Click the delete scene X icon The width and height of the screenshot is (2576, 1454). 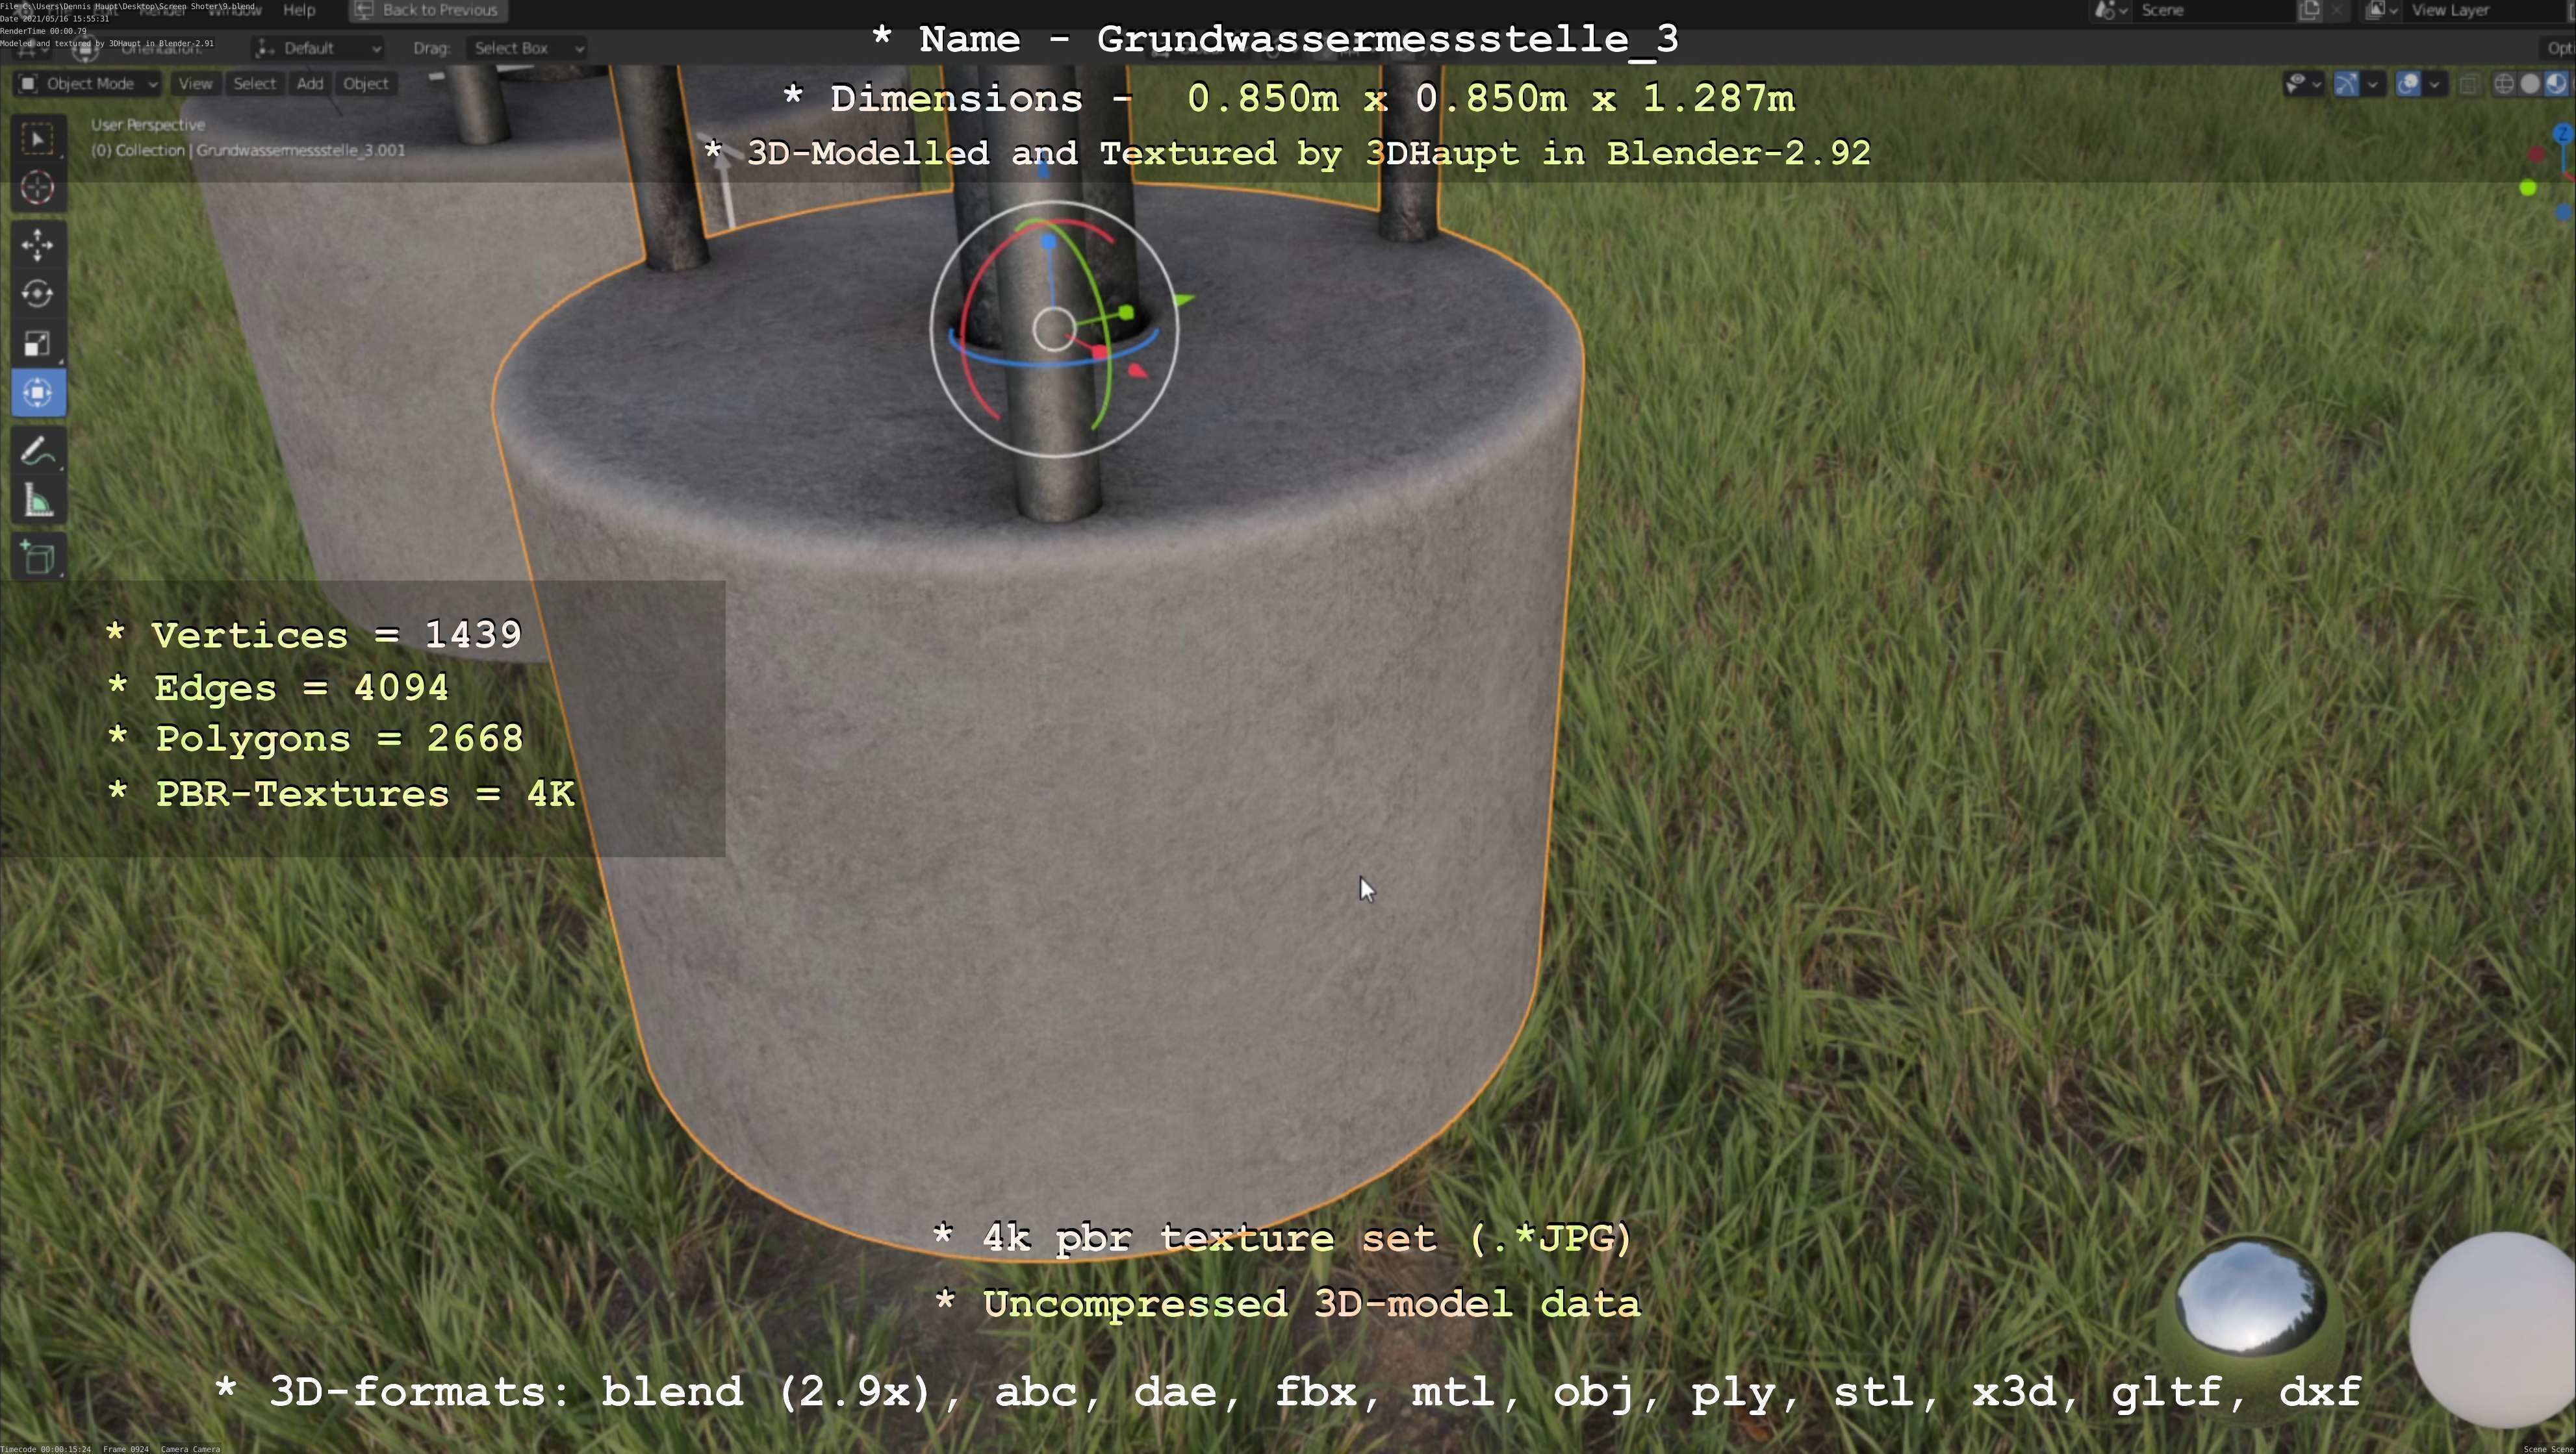coord(2337,10)
